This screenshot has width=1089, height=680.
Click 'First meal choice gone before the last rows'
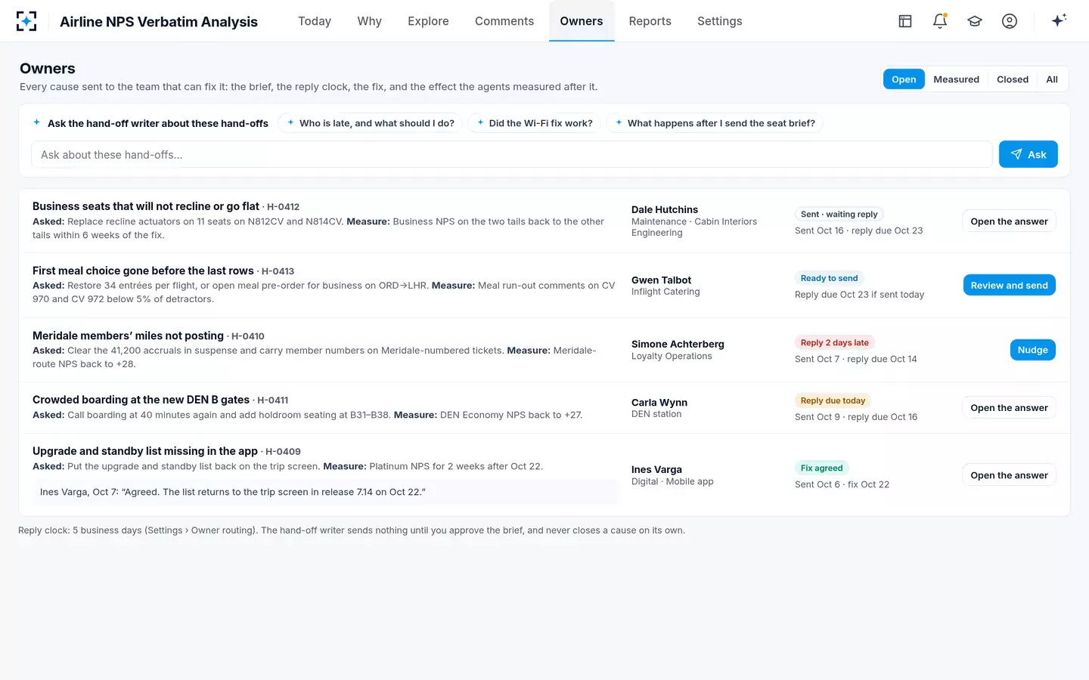pyautogui.click(x=143, y=270)
